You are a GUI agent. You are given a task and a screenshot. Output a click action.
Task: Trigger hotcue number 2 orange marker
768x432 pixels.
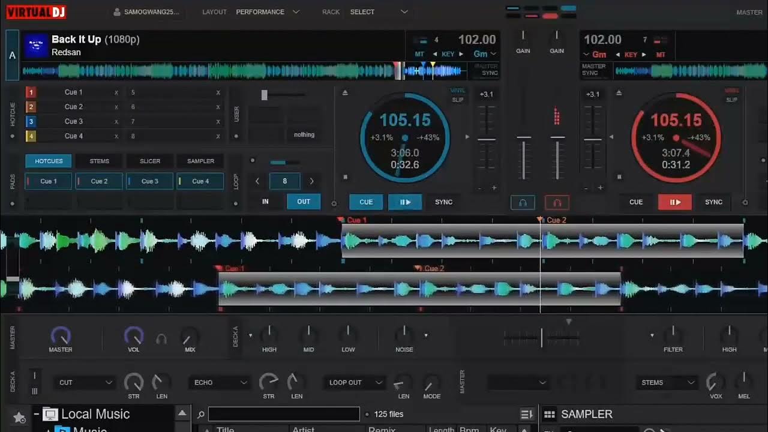coord(31,107)
